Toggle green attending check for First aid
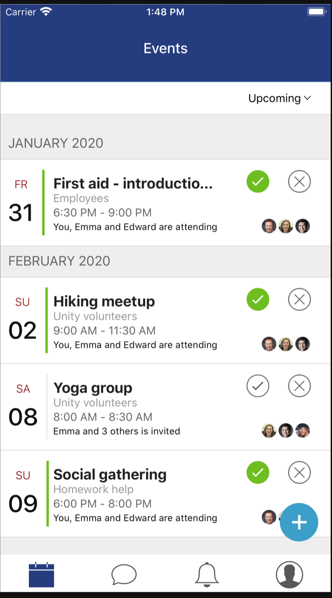 258,181
